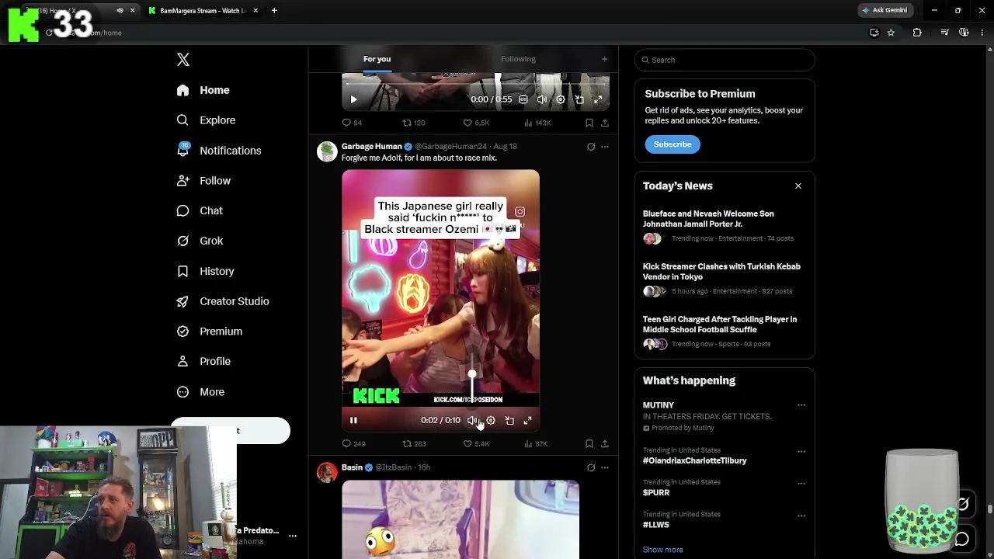Viewport: 994px width, 559px height.
Task: Open Grok actions on Garbage Human post
Action: [591, 146]
